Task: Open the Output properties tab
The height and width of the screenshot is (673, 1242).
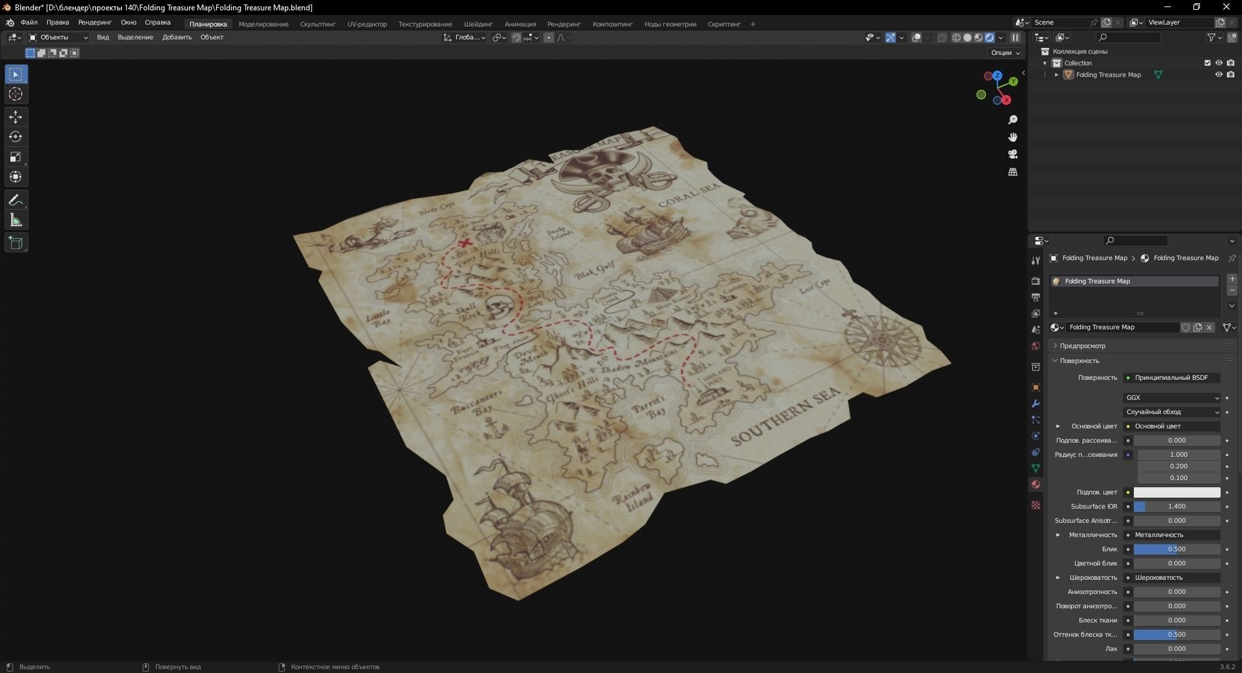Action: pyautogui.click(x=1036, y=297)
